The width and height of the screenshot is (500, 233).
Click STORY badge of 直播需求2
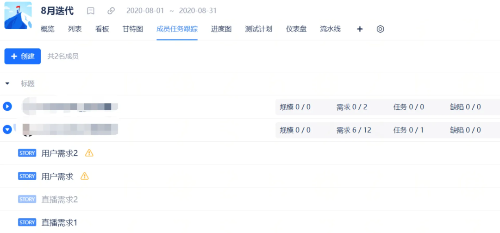click(27, 200)
